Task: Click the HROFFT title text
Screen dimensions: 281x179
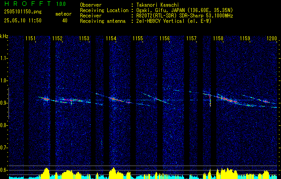Action: [28, 4]
